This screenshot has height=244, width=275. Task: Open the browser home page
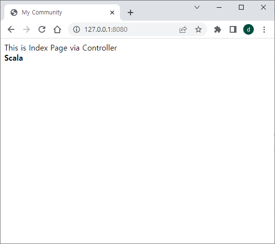pos(57,29)
